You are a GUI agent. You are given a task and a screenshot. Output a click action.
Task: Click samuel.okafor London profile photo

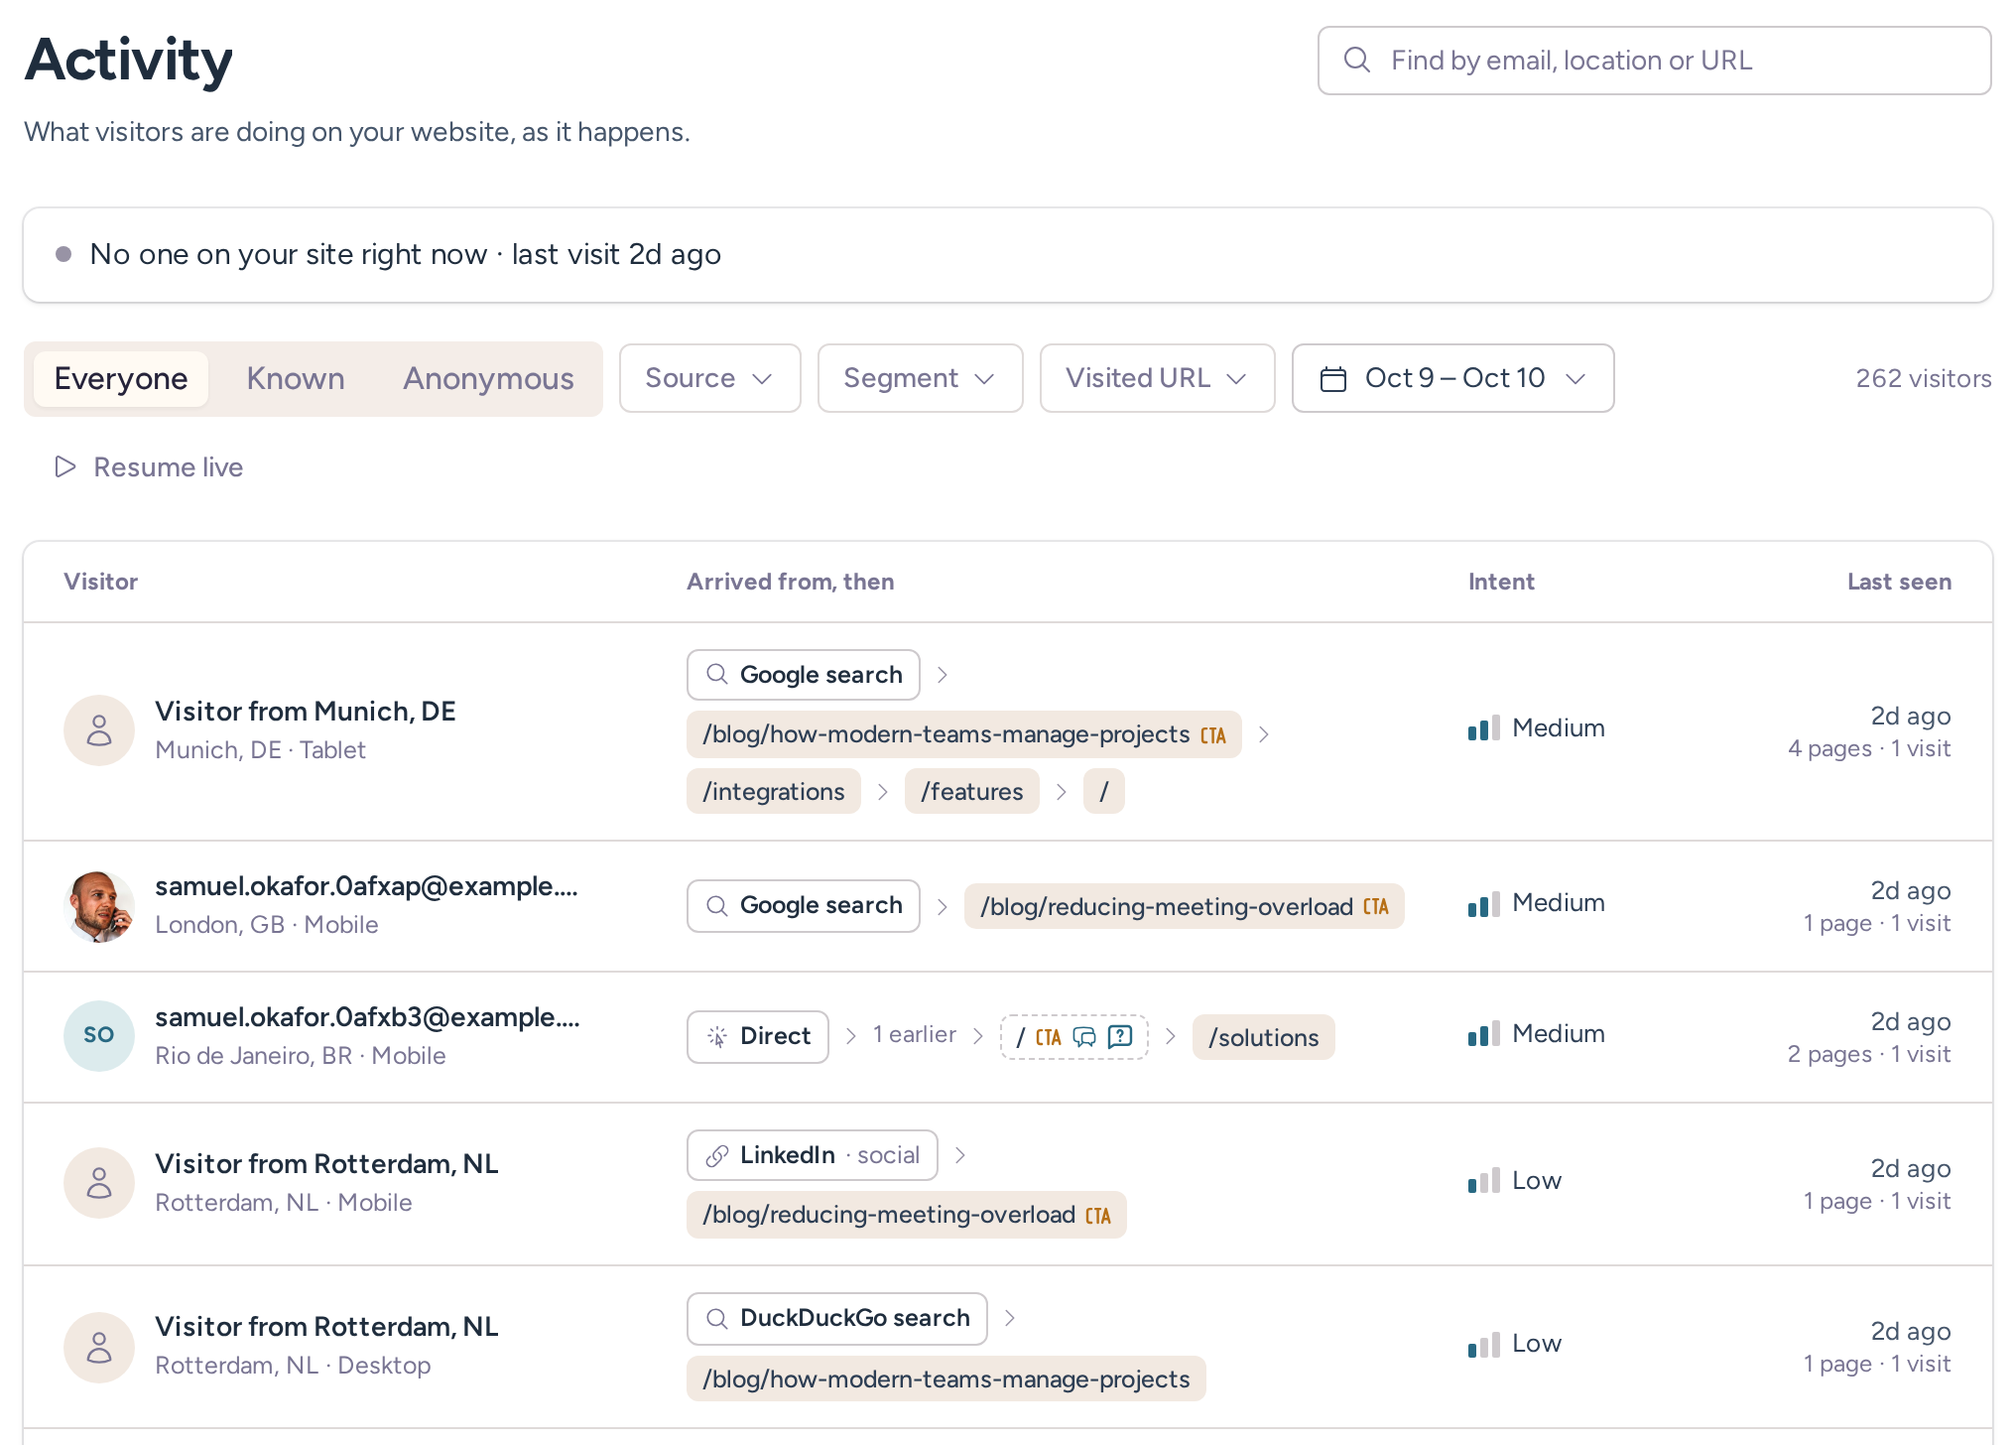point(99,905)
